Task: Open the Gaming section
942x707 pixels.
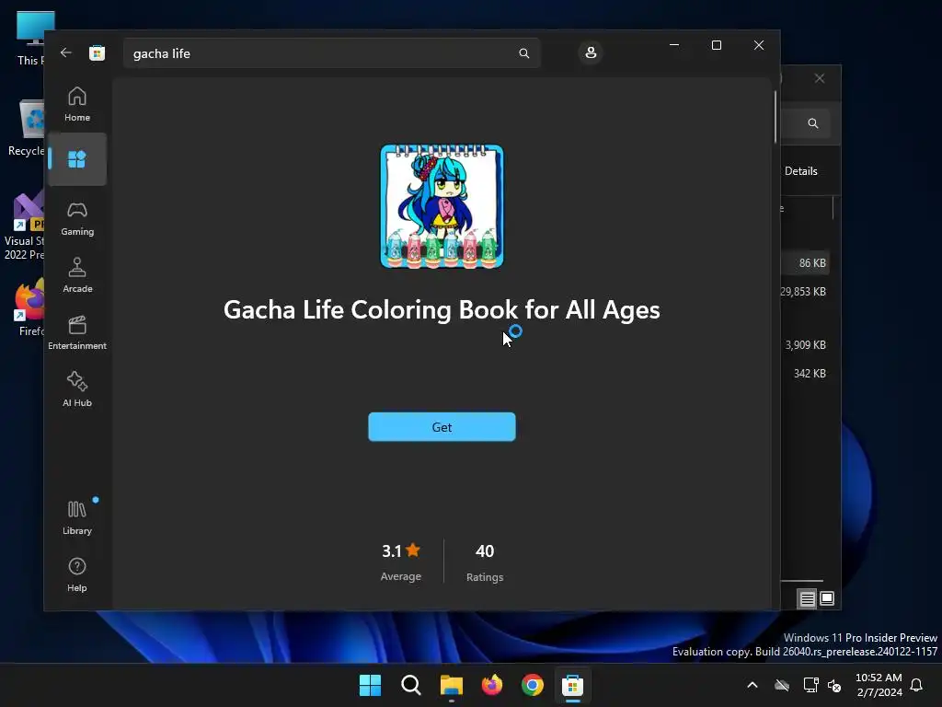Action: [77, 218]
